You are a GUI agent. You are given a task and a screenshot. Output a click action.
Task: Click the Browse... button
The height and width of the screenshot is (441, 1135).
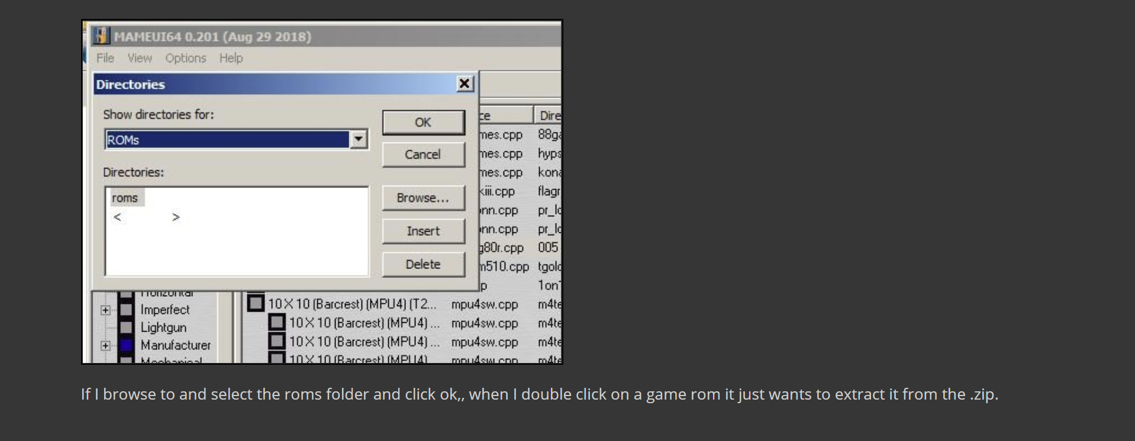point(423,198)
